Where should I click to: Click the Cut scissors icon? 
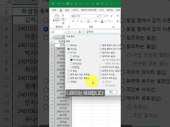(x=63, y=15)
